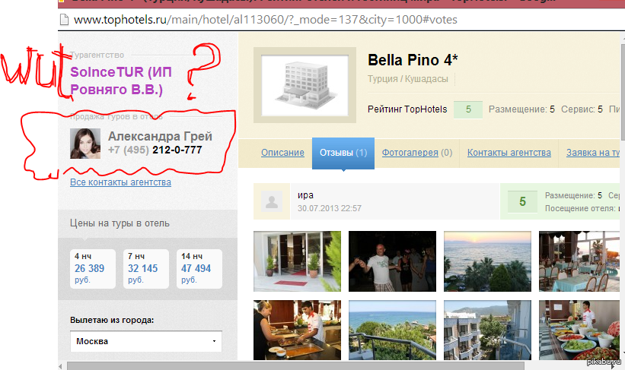Click the horizontal scrollbar at the bottom
The width and height of the screenshot is (625, 370).
295,365
